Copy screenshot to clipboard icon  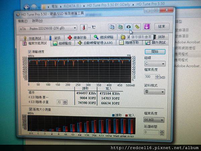coord(120,27)
